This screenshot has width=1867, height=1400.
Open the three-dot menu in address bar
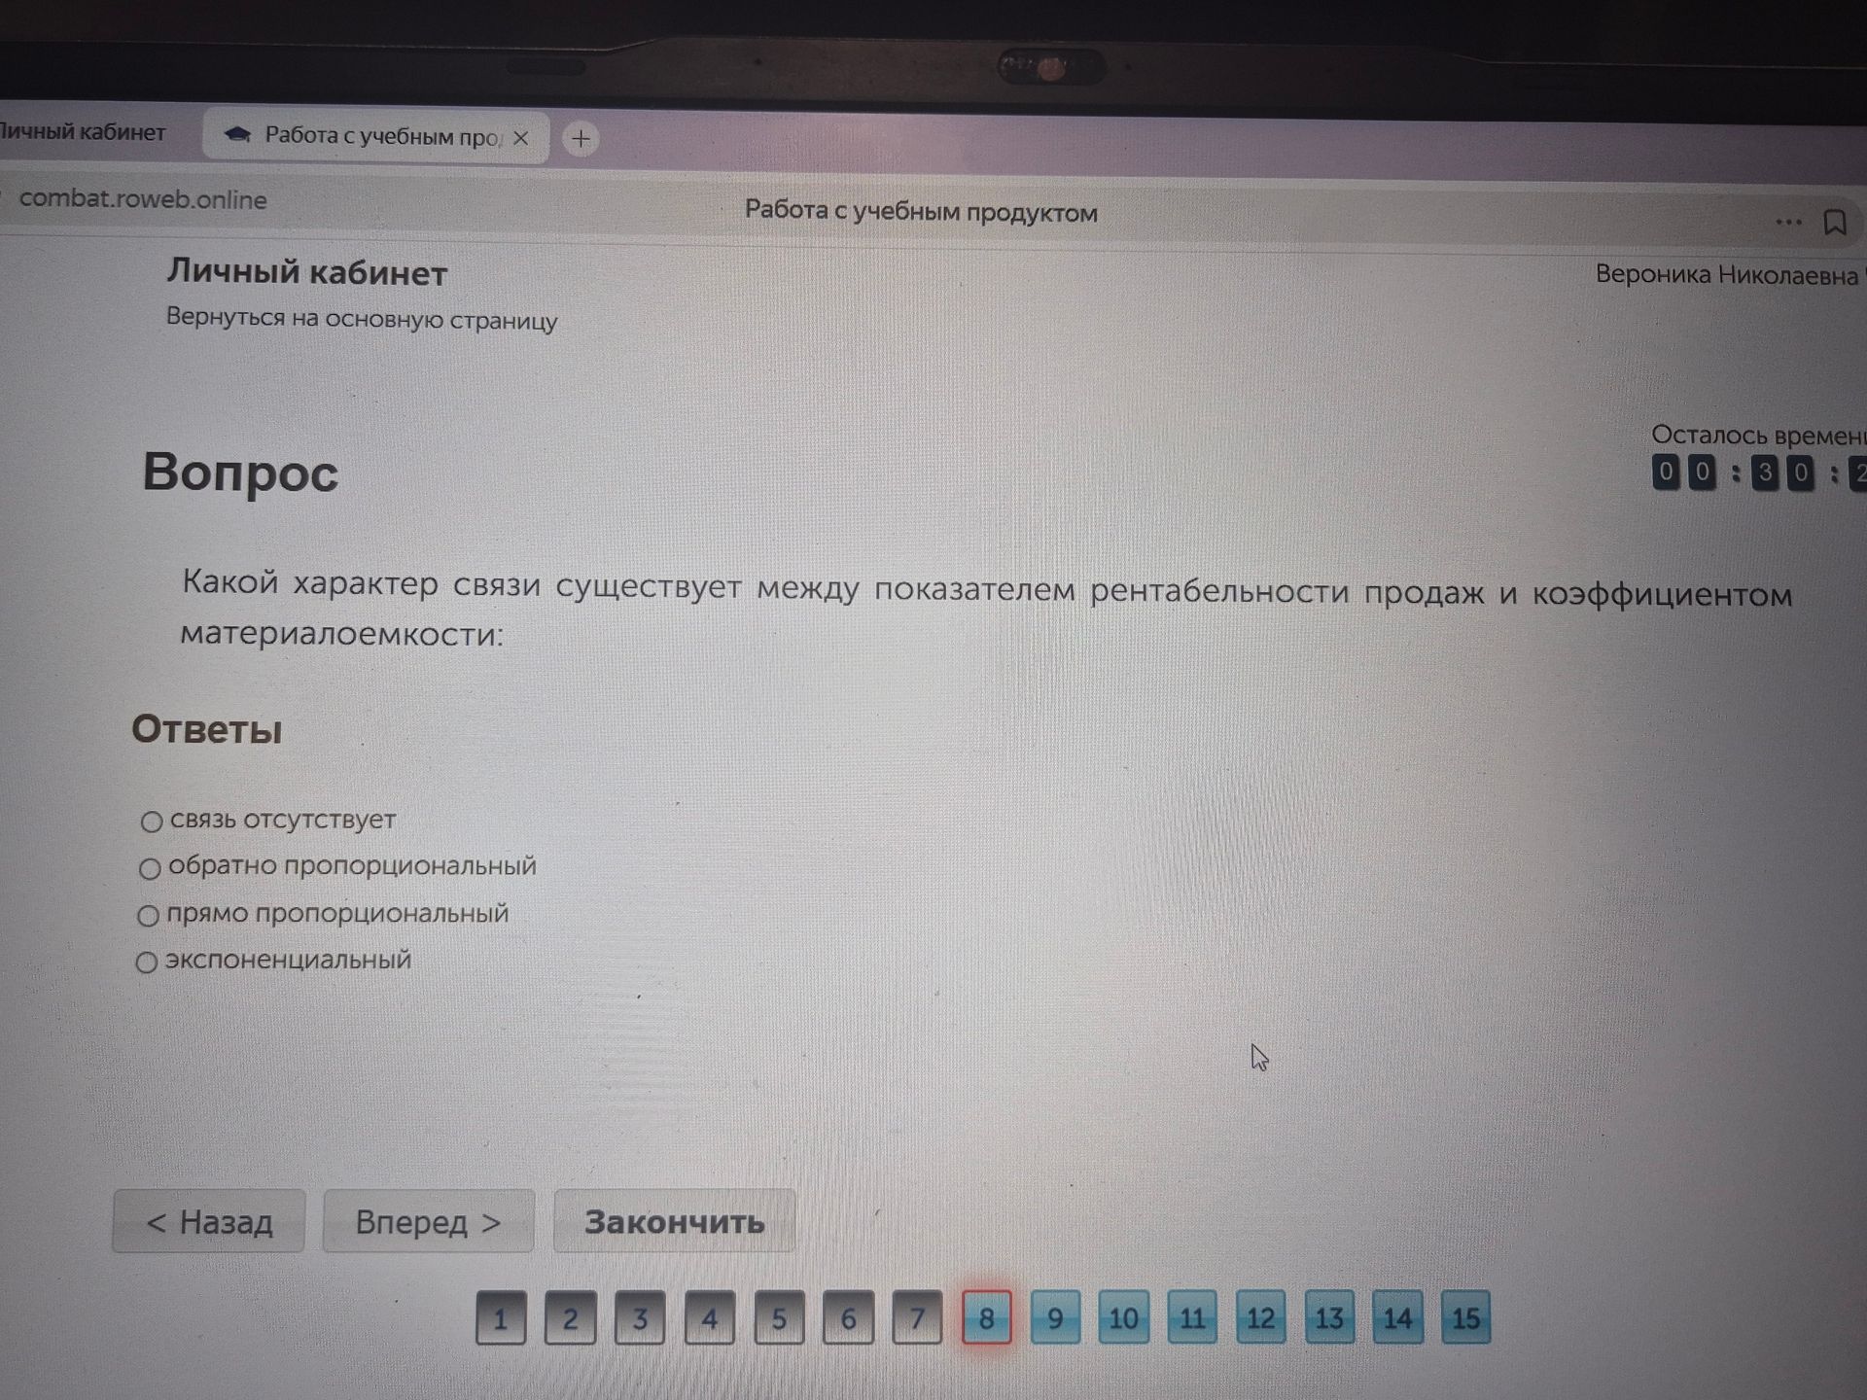click(x=1787, y=223)
